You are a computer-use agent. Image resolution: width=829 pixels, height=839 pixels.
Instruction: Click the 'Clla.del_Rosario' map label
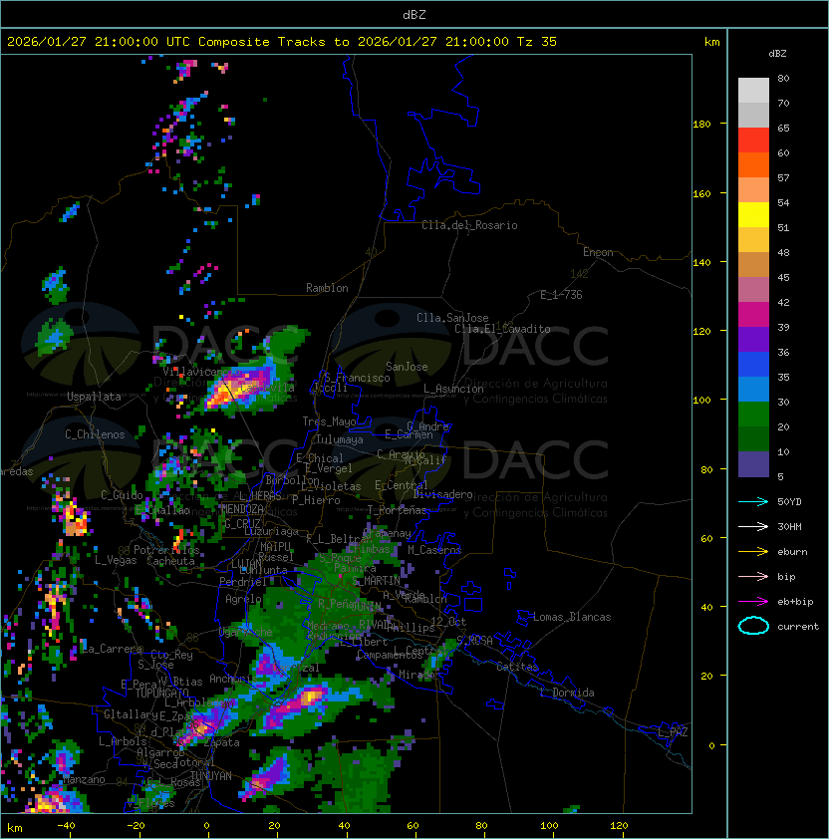pos(469,225)
